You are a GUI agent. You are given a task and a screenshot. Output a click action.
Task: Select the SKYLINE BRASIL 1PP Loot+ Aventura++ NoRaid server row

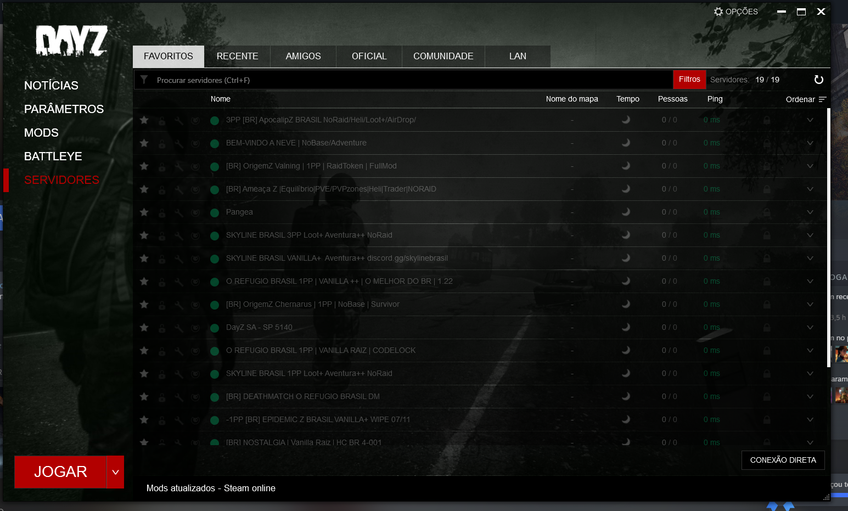480,373
